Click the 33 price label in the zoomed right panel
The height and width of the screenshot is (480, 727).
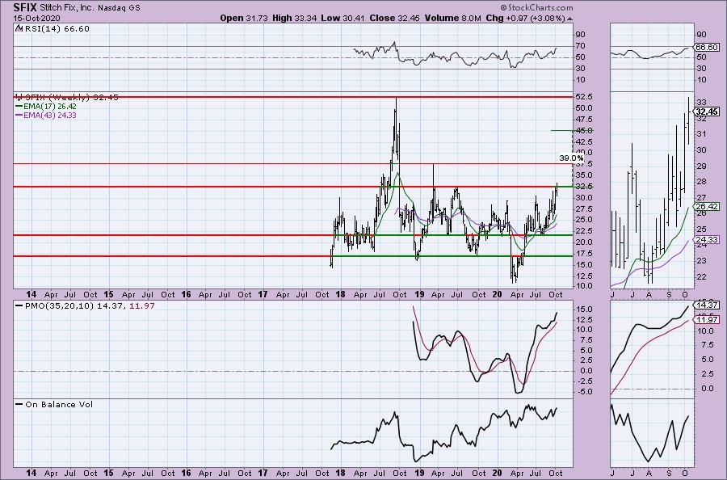click(701, 103)
